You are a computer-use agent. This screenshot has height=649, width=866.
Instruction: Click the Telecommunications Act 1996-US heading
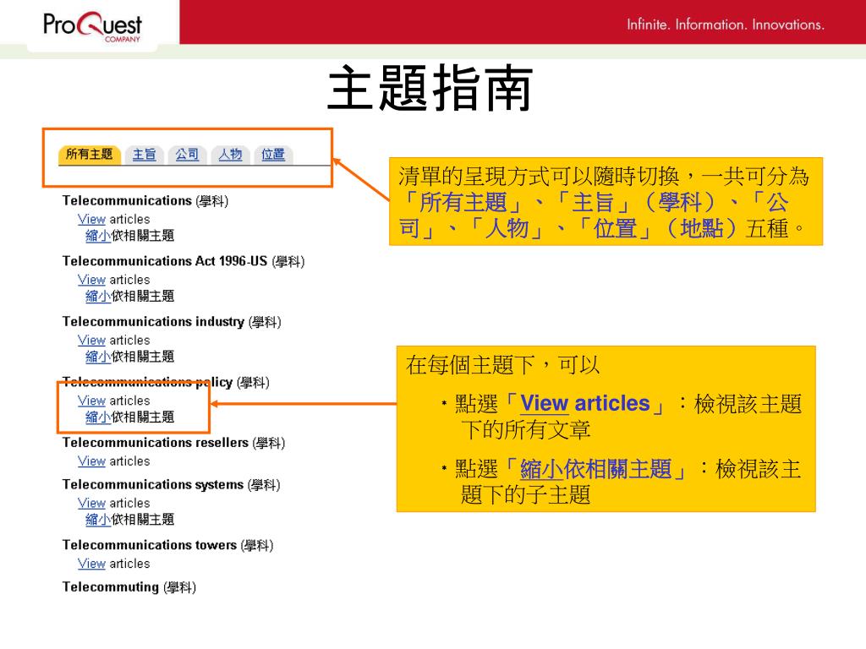coord(184,261)
